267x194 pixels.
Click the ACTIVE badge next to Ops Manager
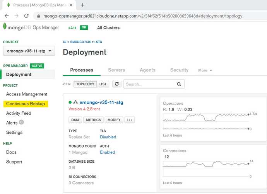37,66
